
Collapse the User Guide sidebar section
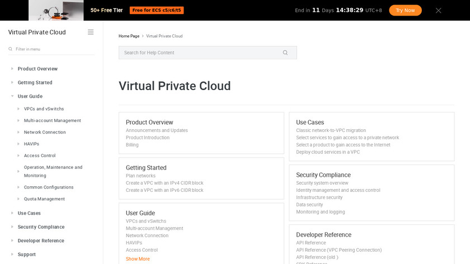click(12, 96)
